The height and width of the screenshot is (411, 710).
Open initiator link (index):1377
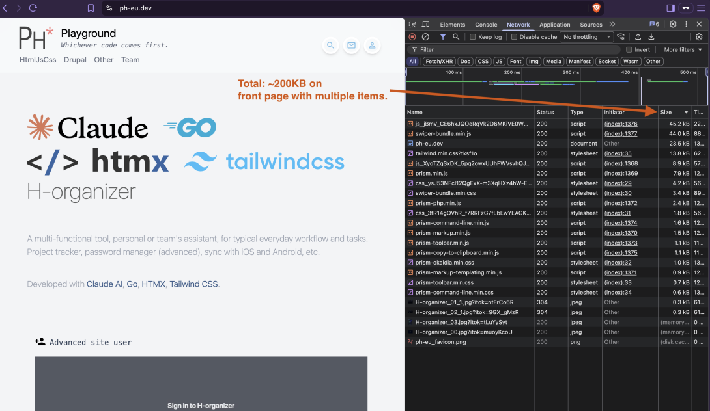click(621, 133)
